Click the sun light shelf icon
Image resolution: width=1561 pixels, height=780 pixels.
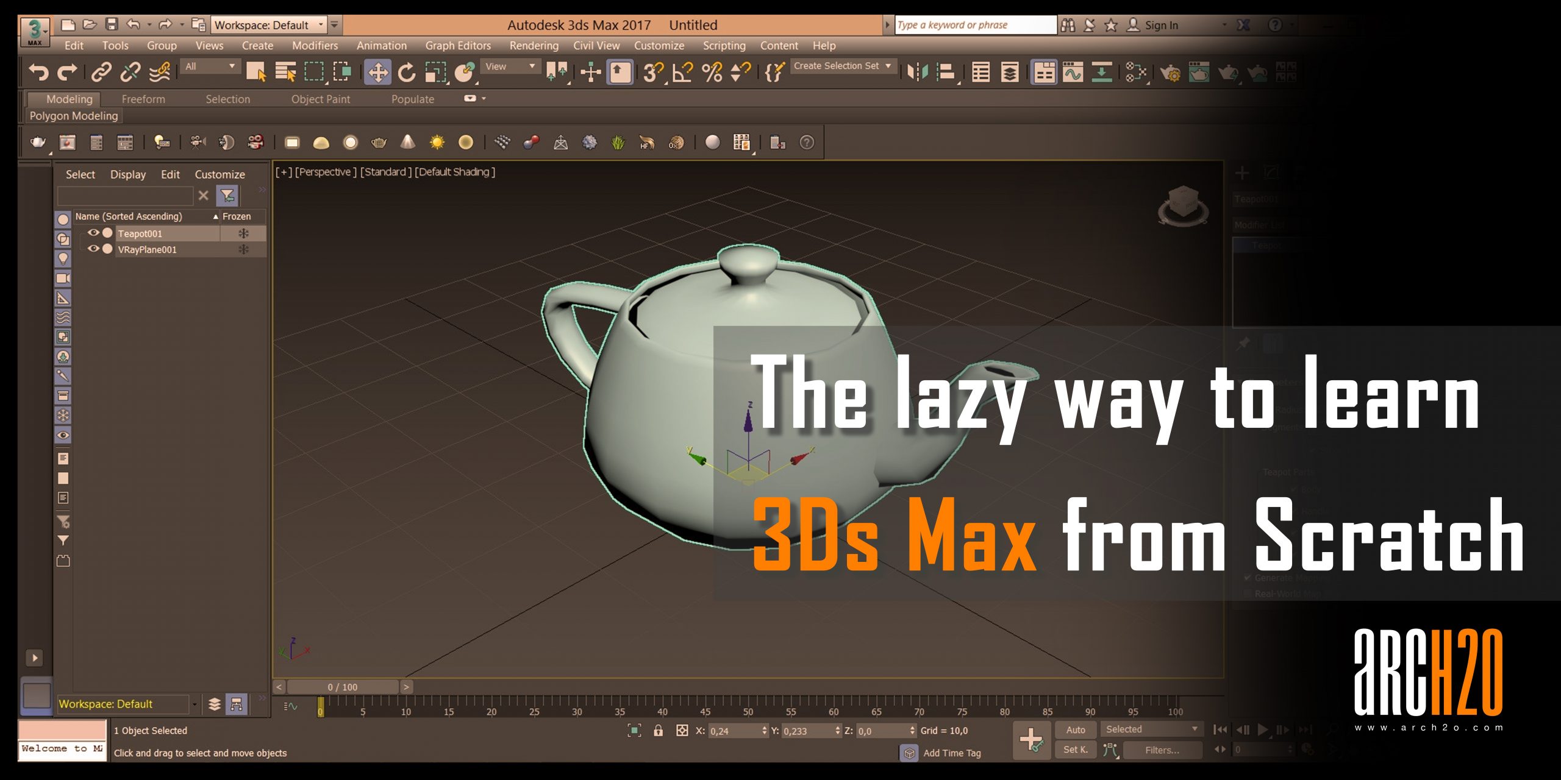point(437,143)
